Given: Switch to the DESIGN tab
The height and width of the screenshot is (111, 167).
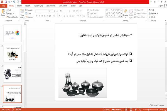Looking at the screenshot, I should pyautogui.click(x=28, y=6).
